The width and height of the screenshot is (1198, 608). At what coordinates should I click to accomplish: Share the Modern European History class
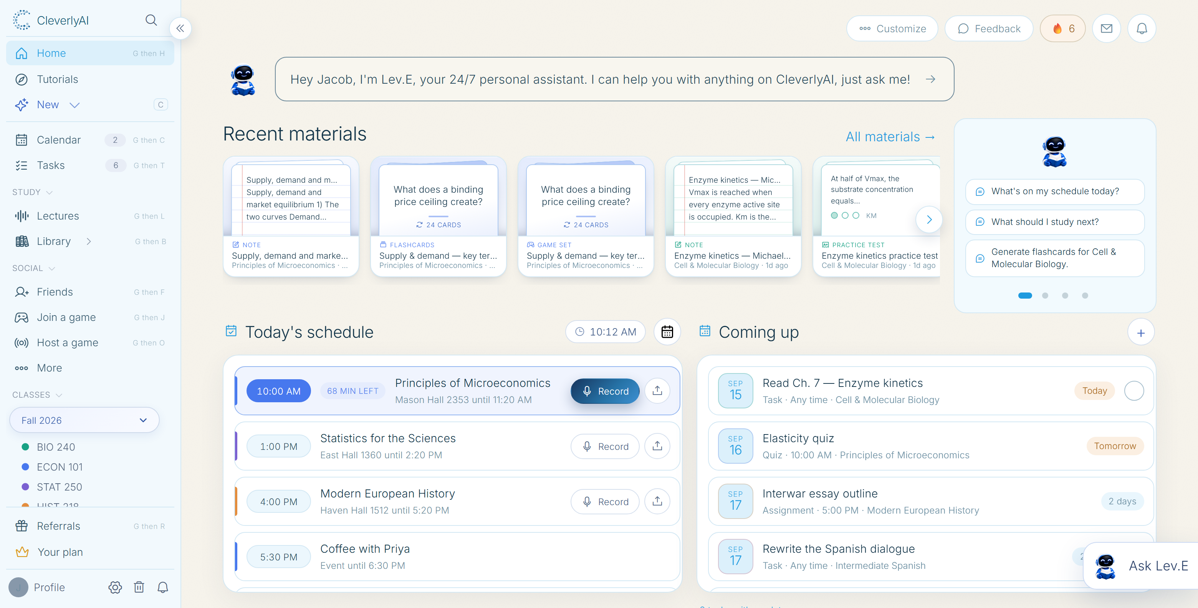(x=657, y=501)
